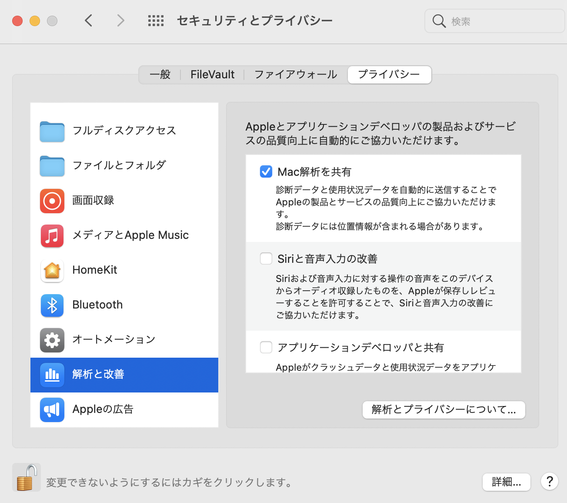Viewport: 567px width, 503px height.
Task: Select フルディスクアクセス label in the list
Action: click(124, 131)
